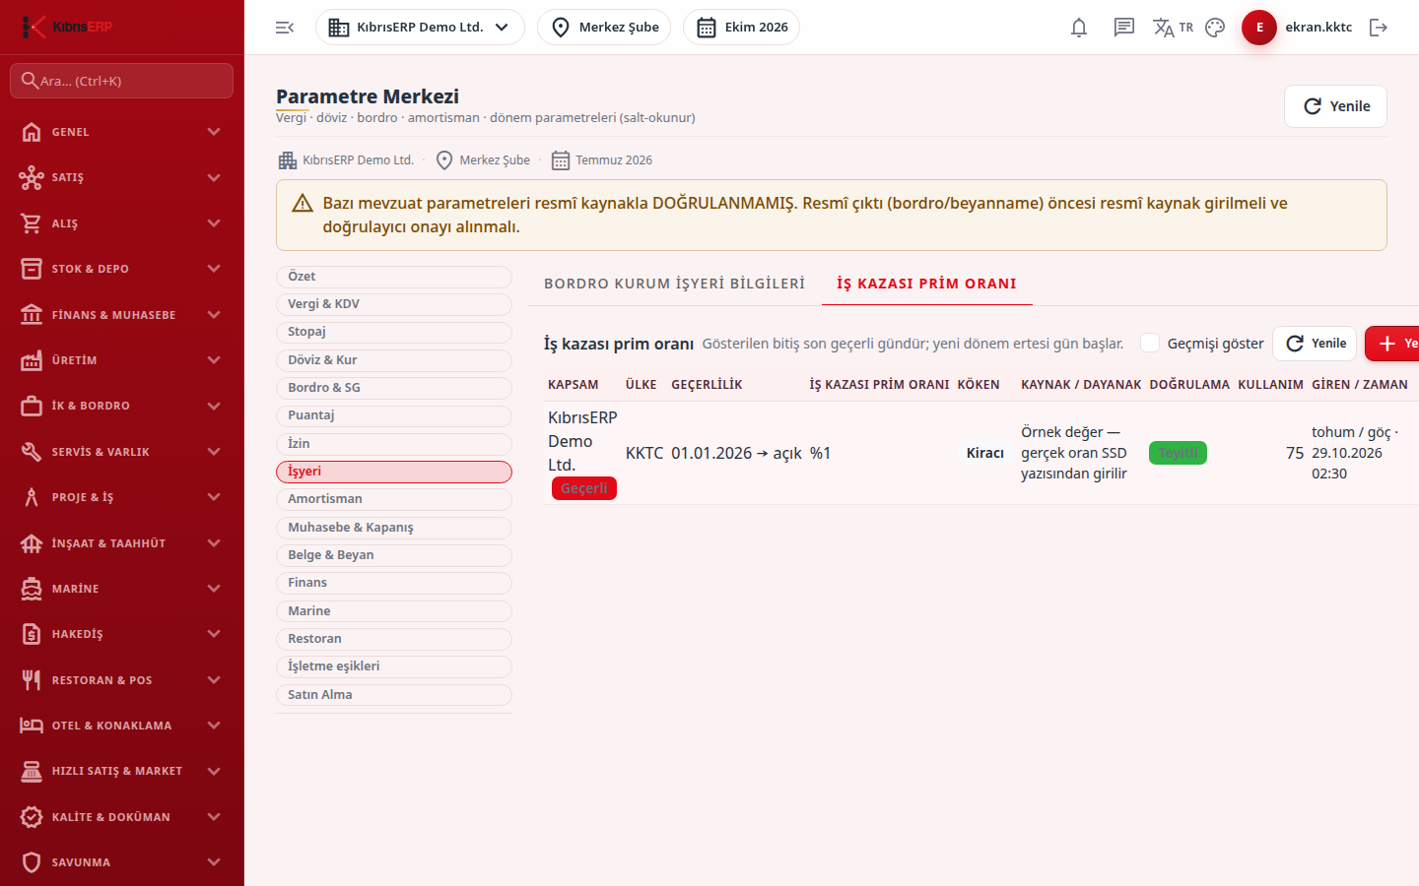Change language with the TR translate icon

click(1173, 28)
